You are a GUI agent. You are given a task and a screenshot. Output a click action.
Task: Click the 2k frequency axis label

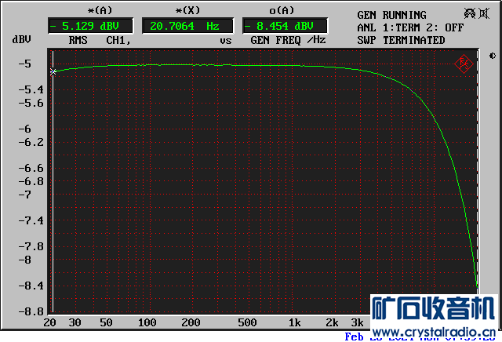click(x=332, y=322)
